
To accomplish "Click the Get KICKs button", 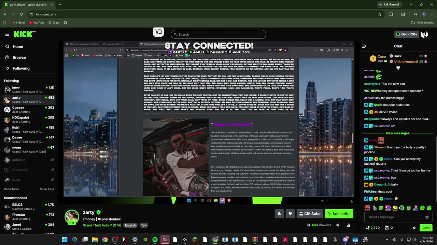I will tap(406, 34).
